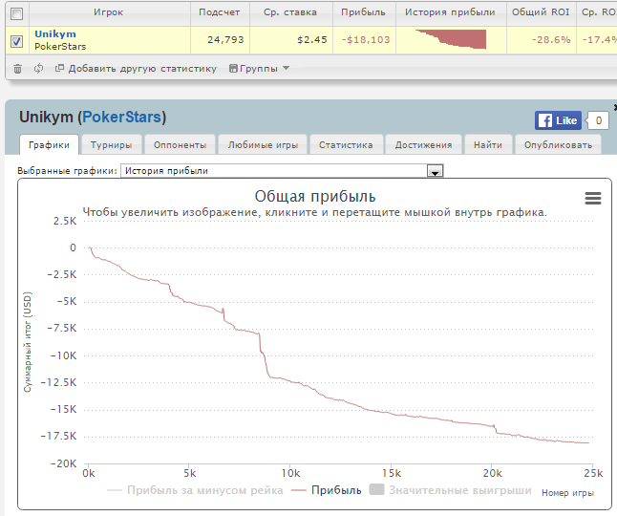The image size is (617, 516).
Task: Click the PokerStars text under Unikym row
Action: coord(60,47)
